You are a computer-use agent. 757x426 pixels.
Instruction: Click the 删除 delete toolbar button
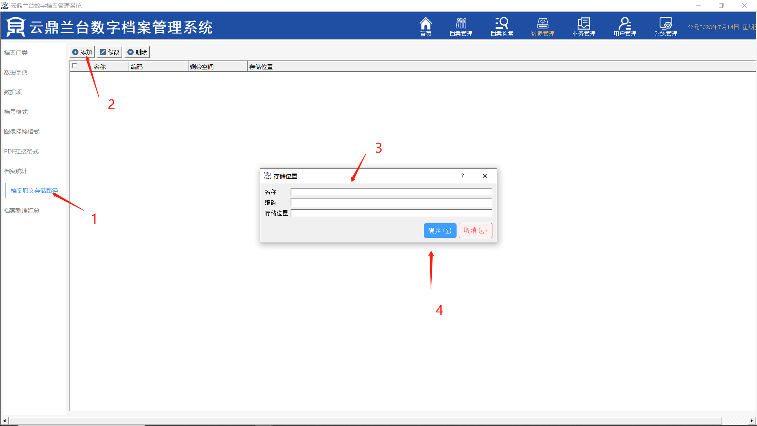137,52
